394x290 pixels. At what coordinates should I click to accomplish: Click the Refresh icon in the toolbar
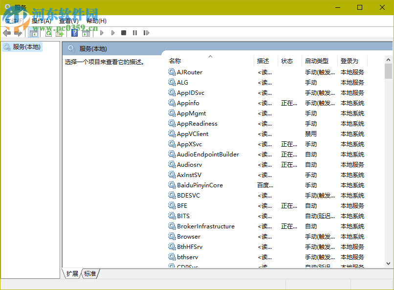click(48, 33)
